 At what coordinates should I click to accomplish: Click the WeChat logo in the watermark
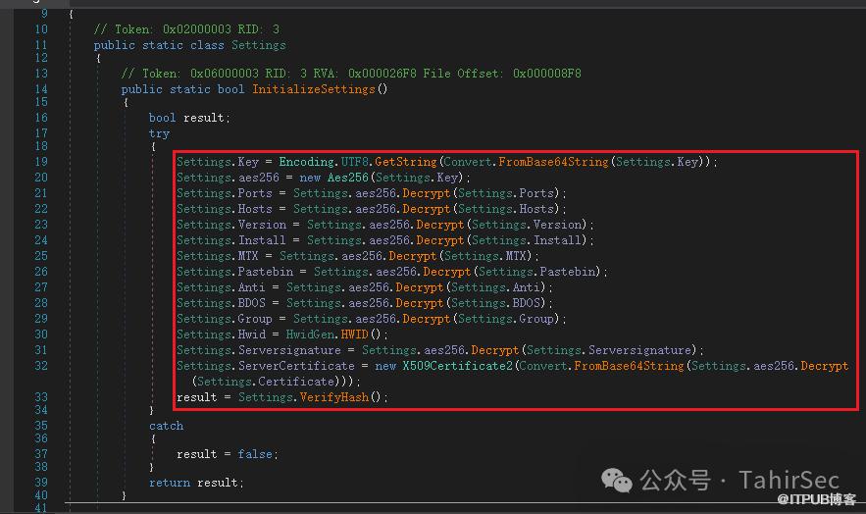[618, 480]
